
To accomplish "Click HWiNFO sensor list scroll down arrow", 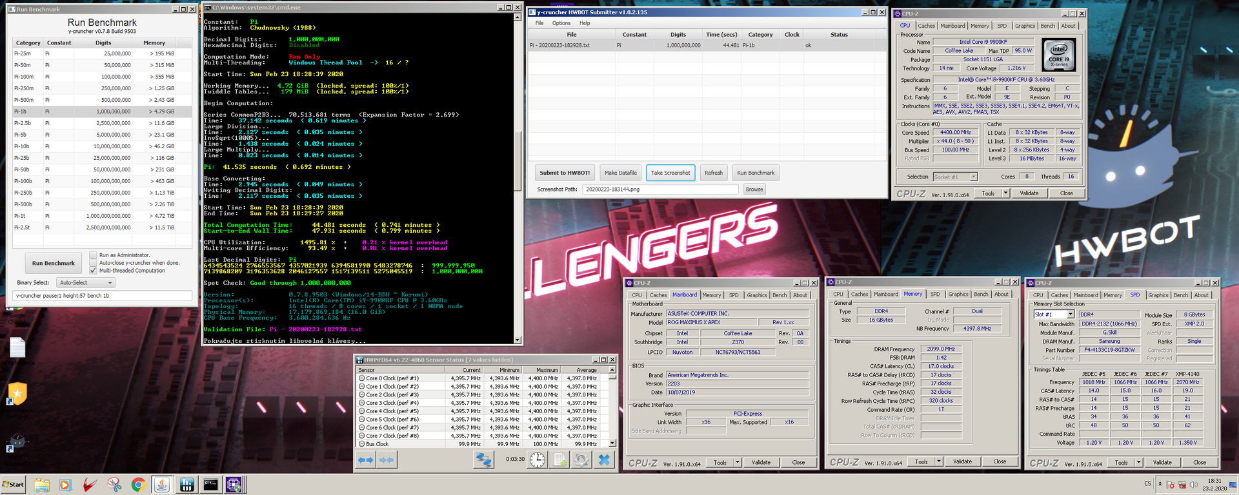I will (612, 443).
